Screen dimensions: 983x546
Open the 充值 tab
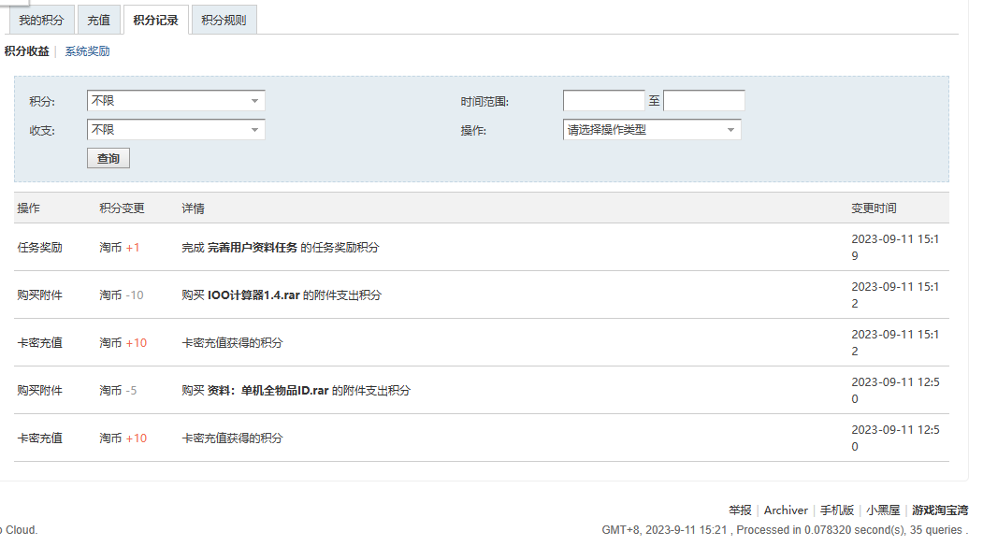[x=98, y=20]
